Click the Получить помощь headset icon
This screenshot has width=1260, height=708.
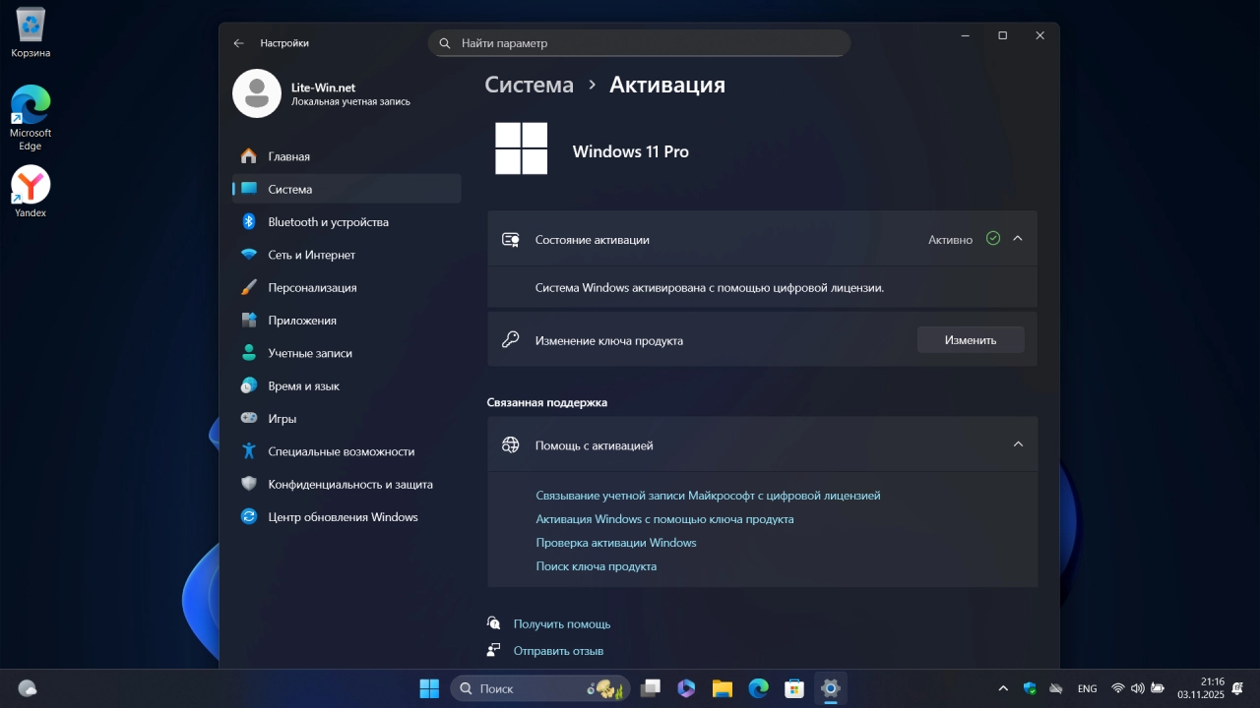(x=493, y=622)
